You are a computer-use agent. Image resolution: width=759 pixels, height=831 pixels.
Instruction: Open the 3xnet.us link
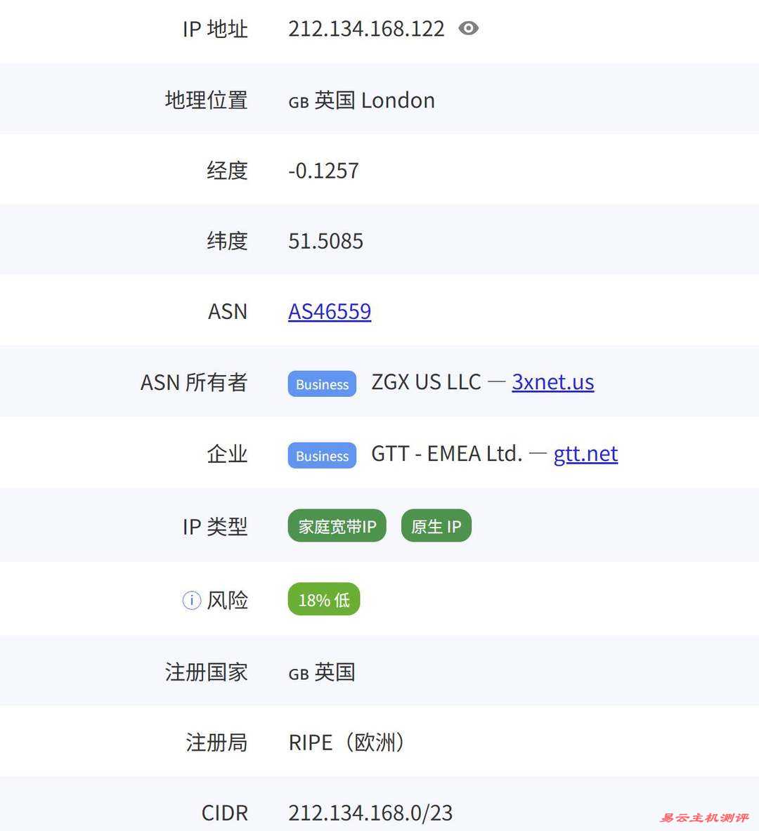(x=552, y=382)
